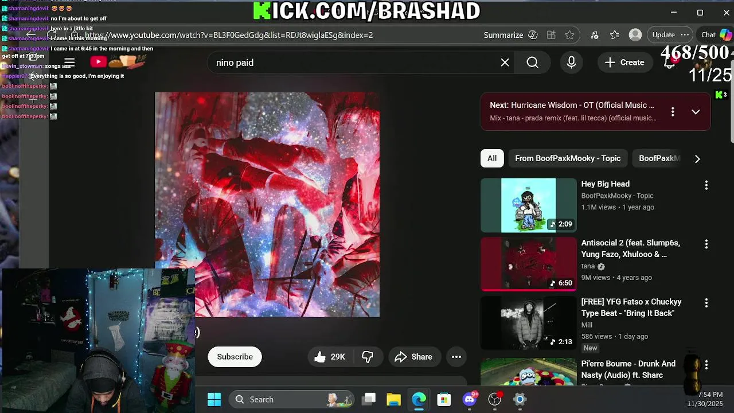Open 'Bring It Back' type beat thumbnail
Screen dimensions: 734x413
[x=528, y=323]
